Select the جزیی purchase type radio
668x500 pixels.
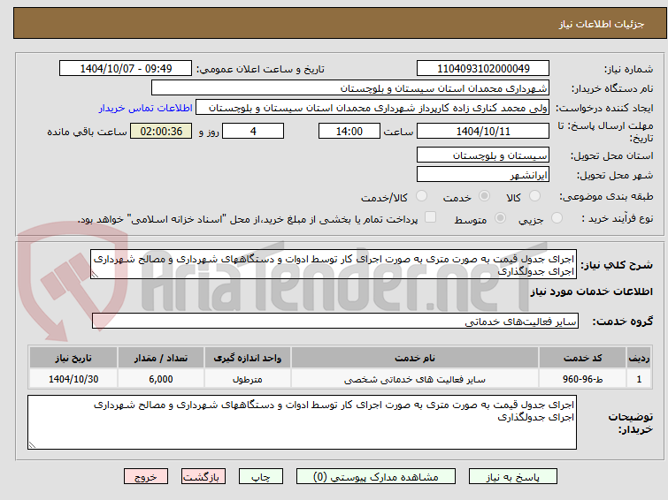click(557, 218)
